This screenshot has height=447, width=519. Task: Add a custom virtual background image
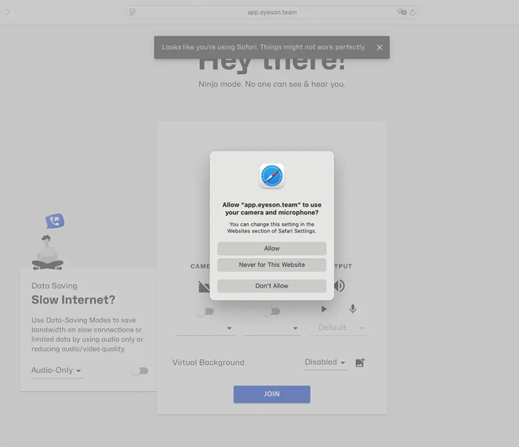click(x=360, y=363)
